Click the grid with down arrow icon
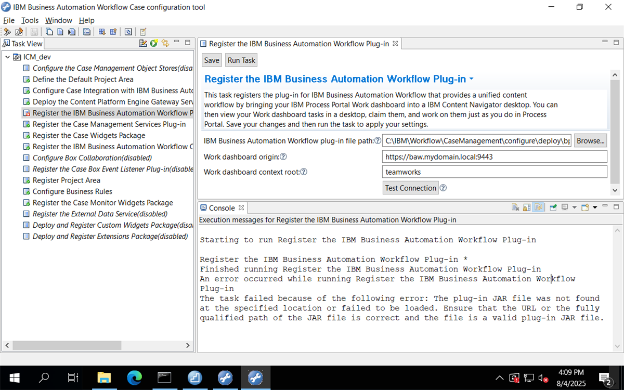 [102, 32]
